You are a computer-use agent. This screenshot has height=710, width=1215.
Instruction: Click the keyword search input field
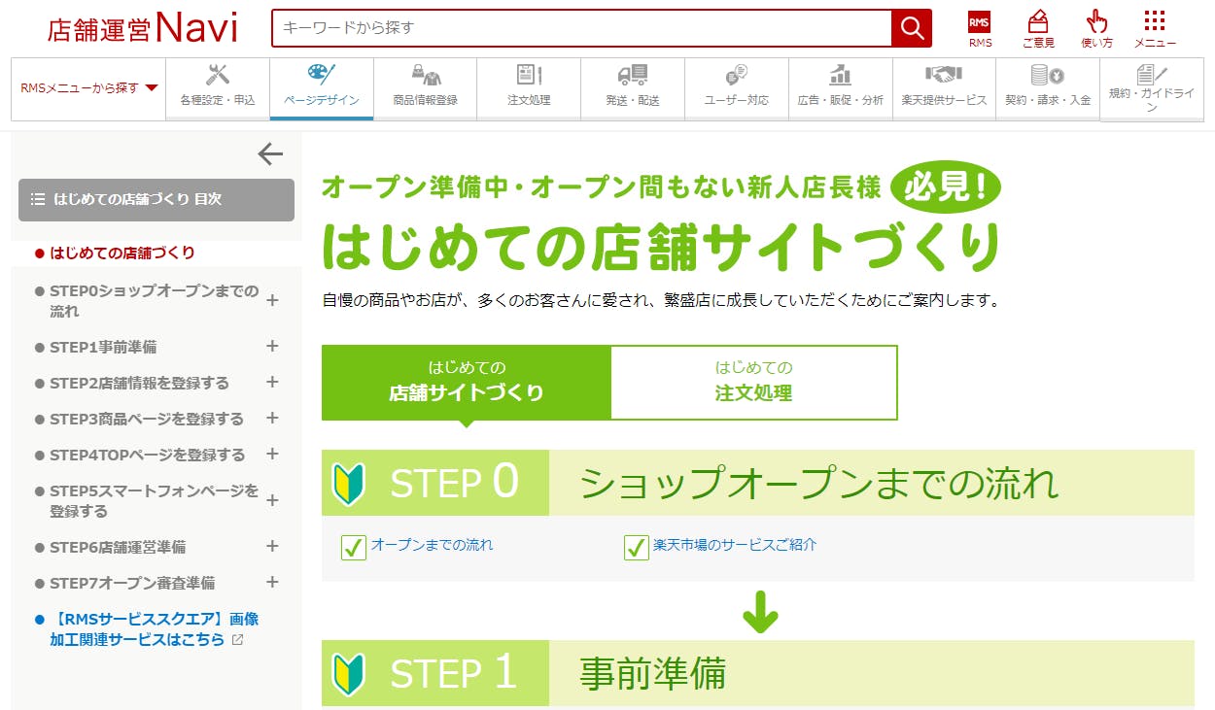click(581, 28)
